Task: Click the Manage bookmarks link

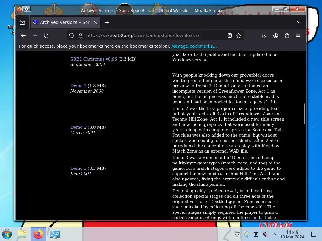Action: [194, 46]
